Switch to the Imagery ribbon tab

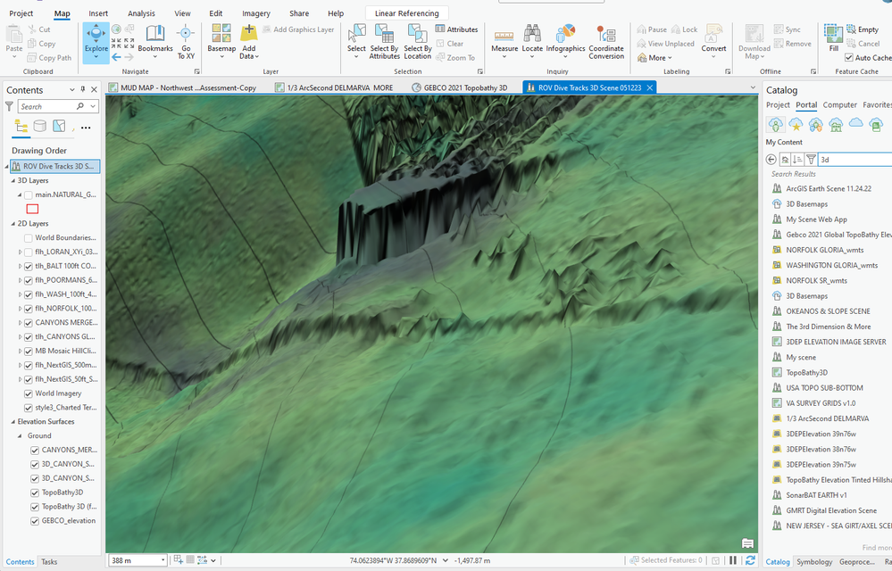click(256, 13)
